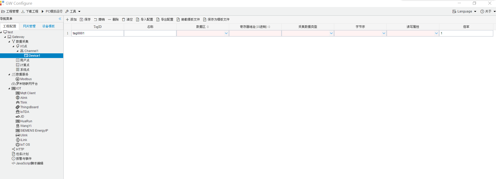Select 用户点 in the tree
496x179 pixels.
(25, 60)
